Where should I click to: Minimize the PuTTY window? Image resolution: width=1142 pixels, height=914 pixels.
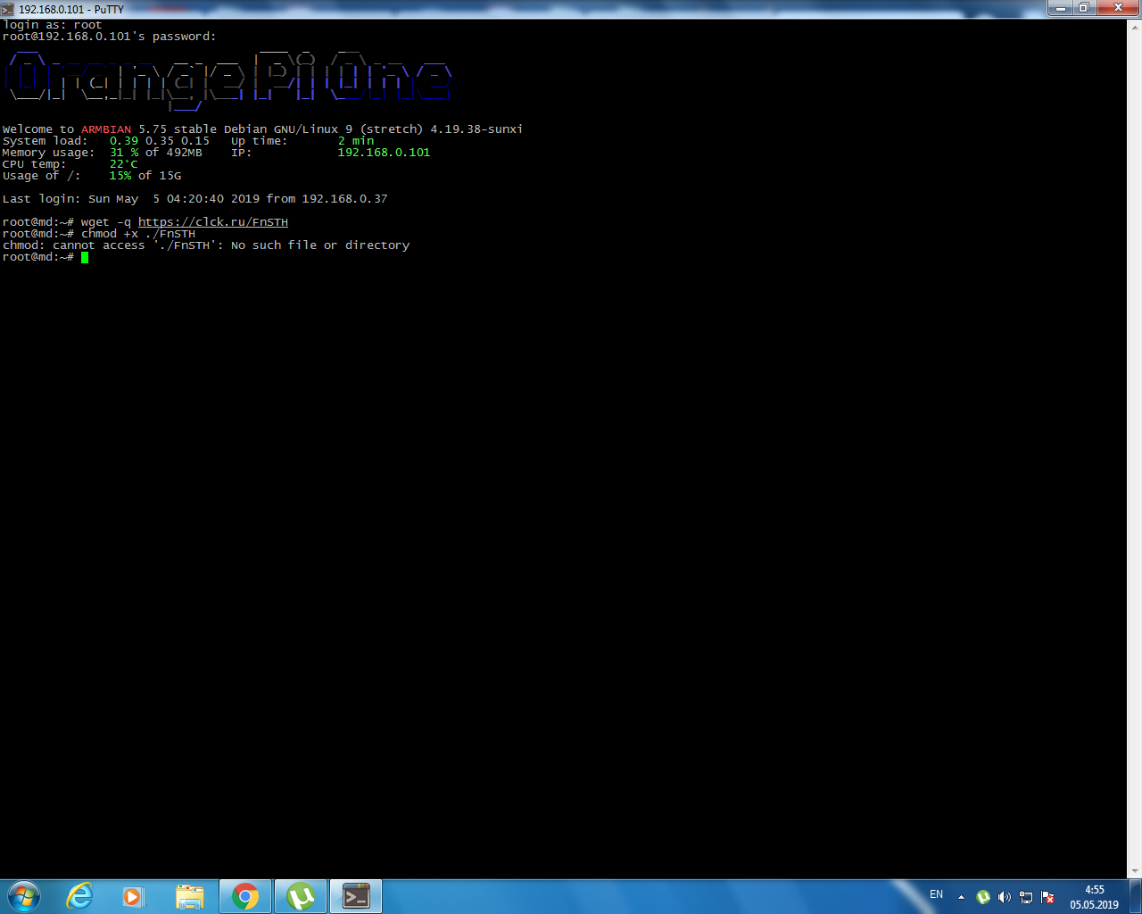(1061, 8)
